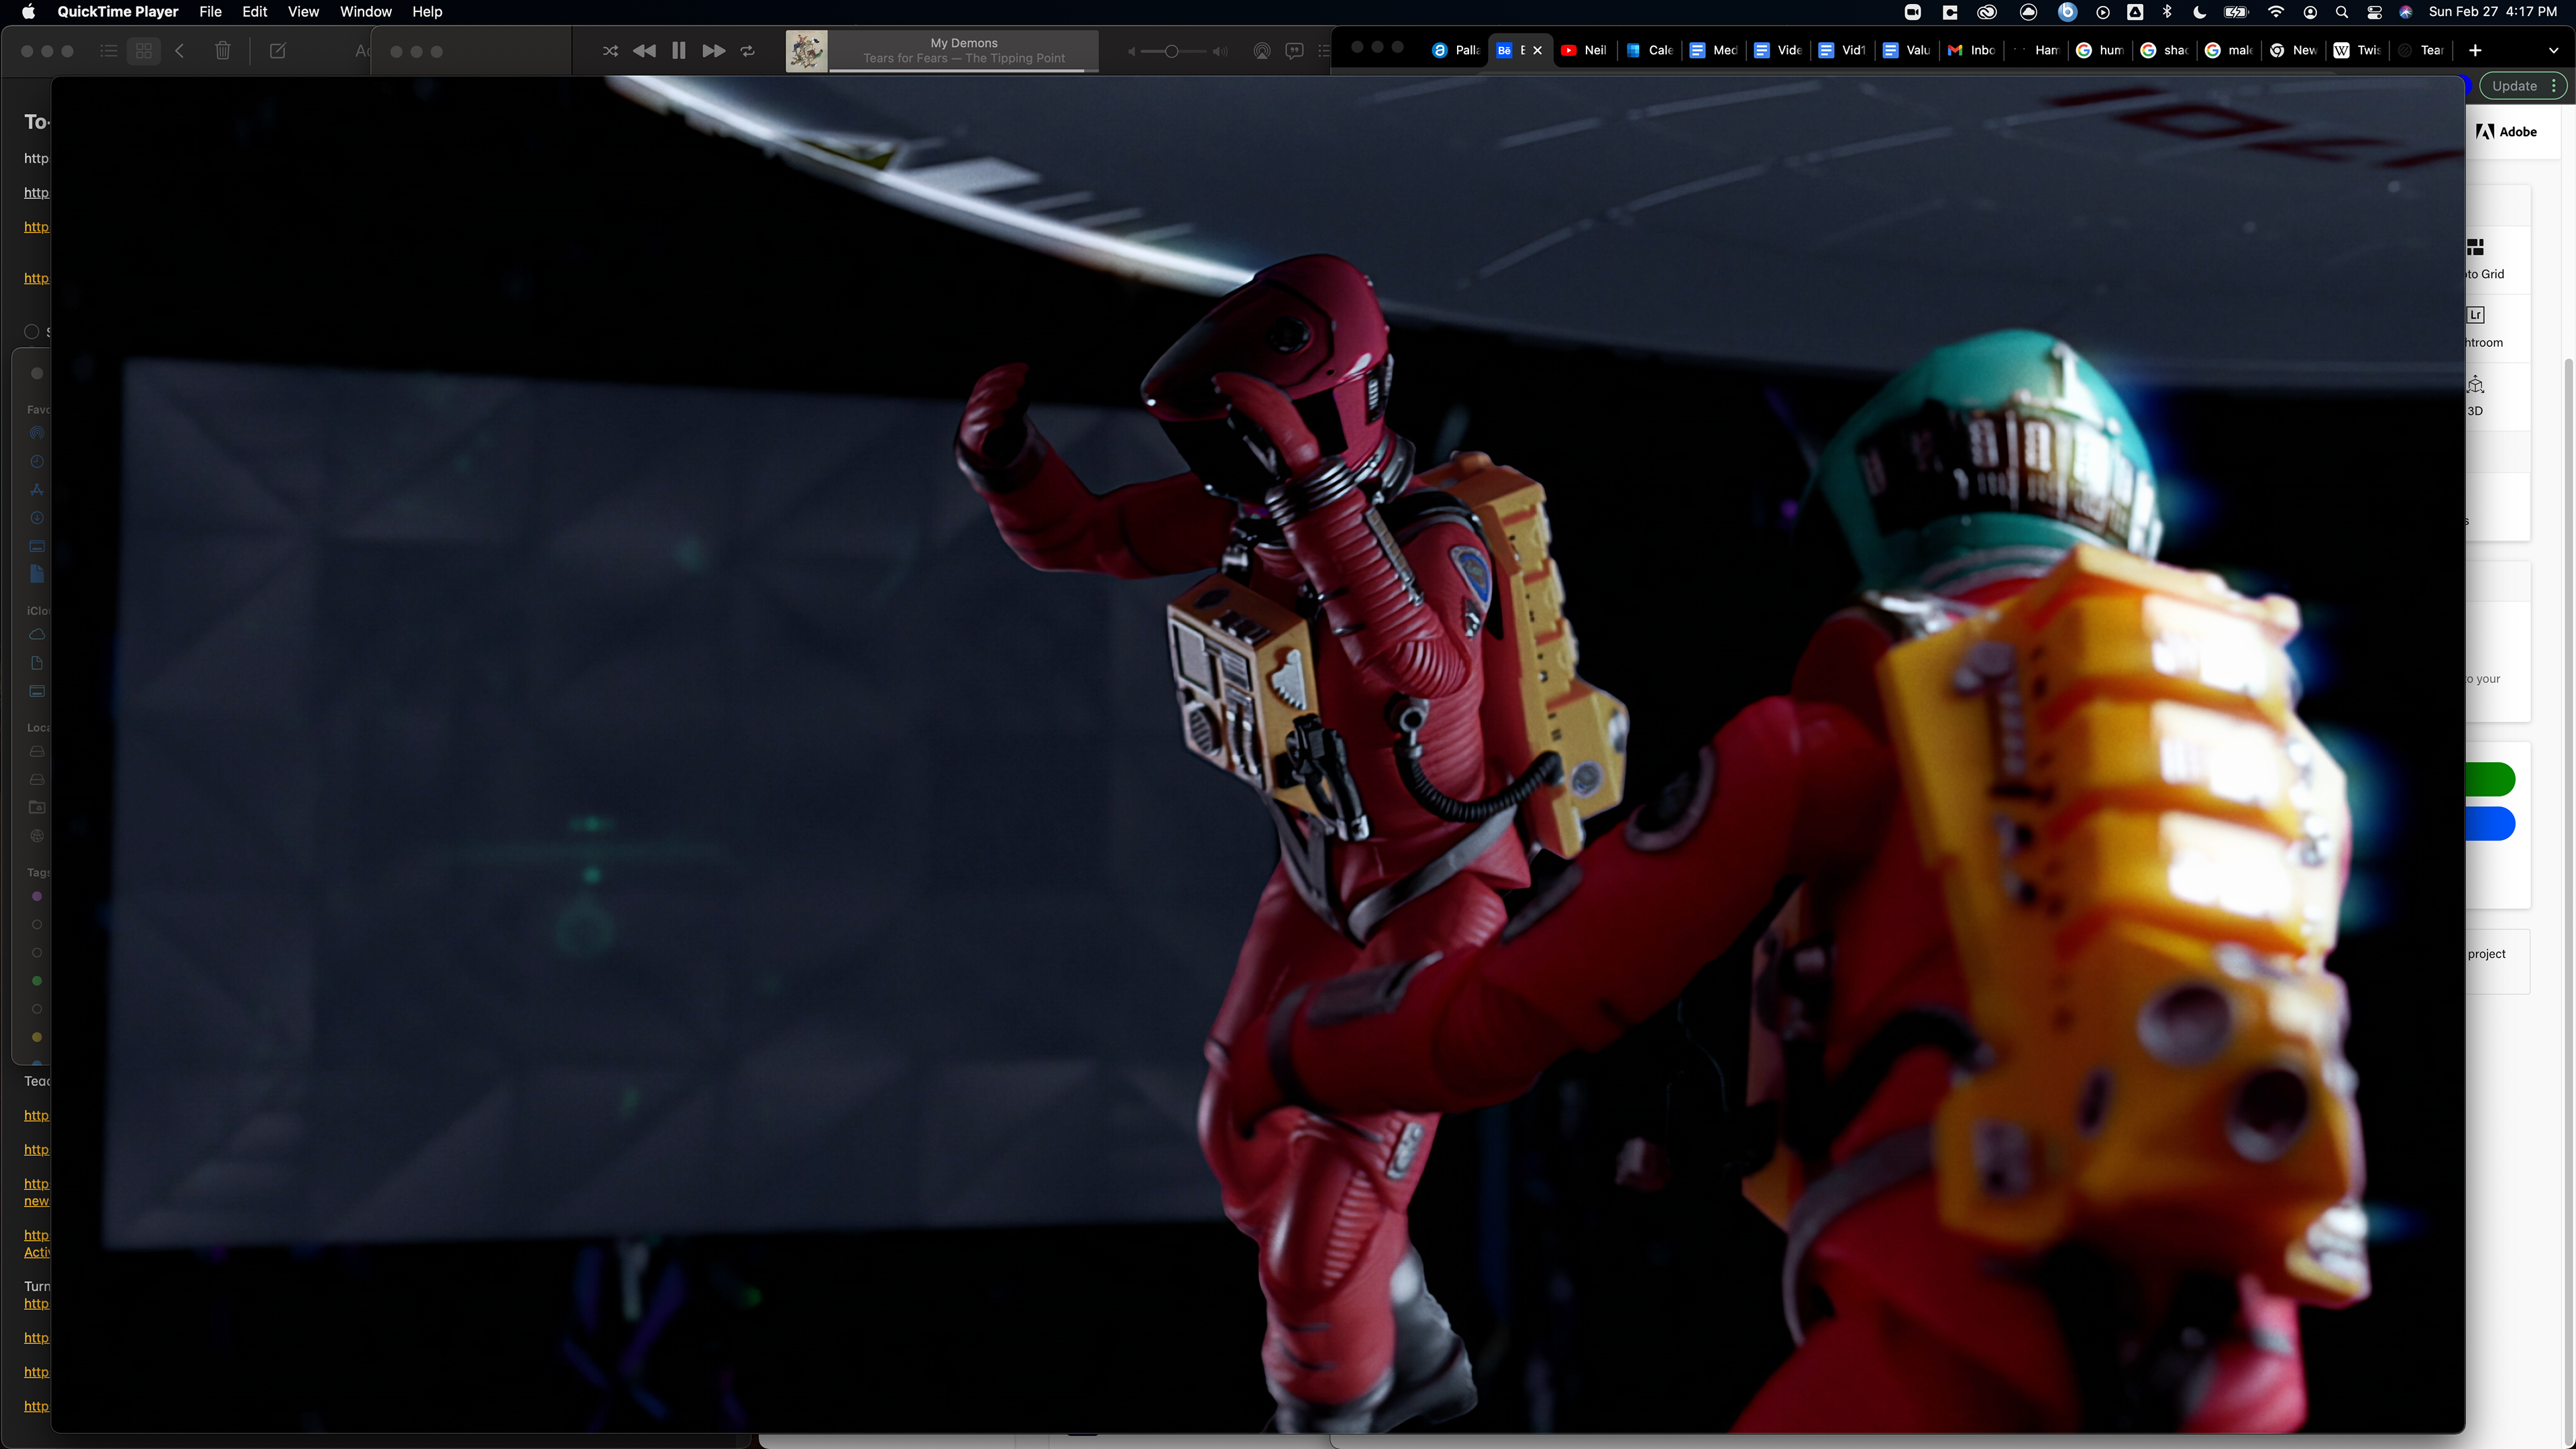Open AirPlay output in Music
Screen dimensions: 2576x1449
coord(1262,51)
